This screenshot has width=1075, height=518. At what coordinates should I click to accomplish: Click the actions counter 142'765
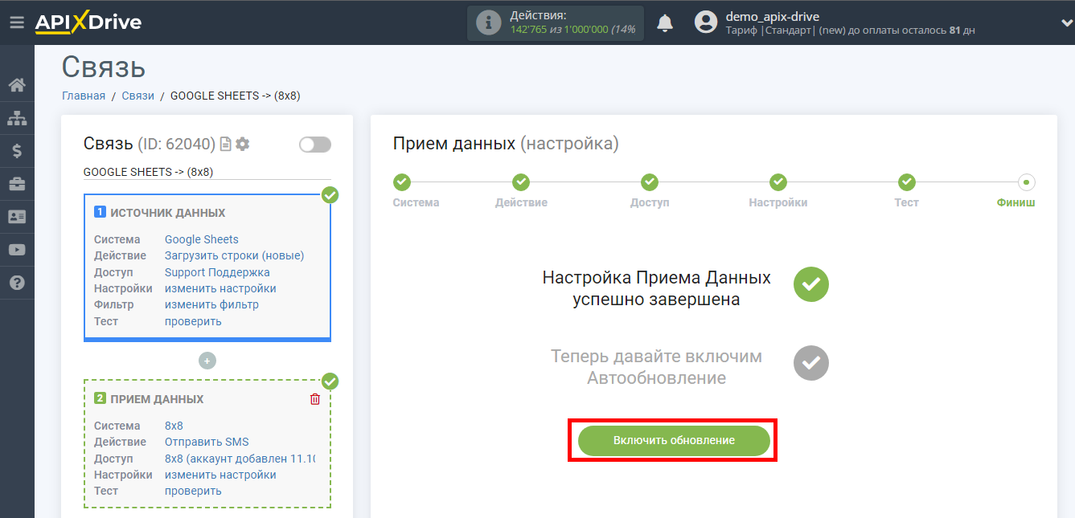point(528,30)
